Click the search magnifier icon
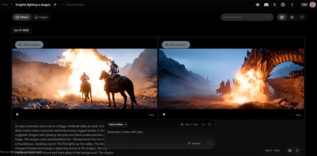Image resolution: width=317 pixels, height=156 pixels. coord(269,17)
